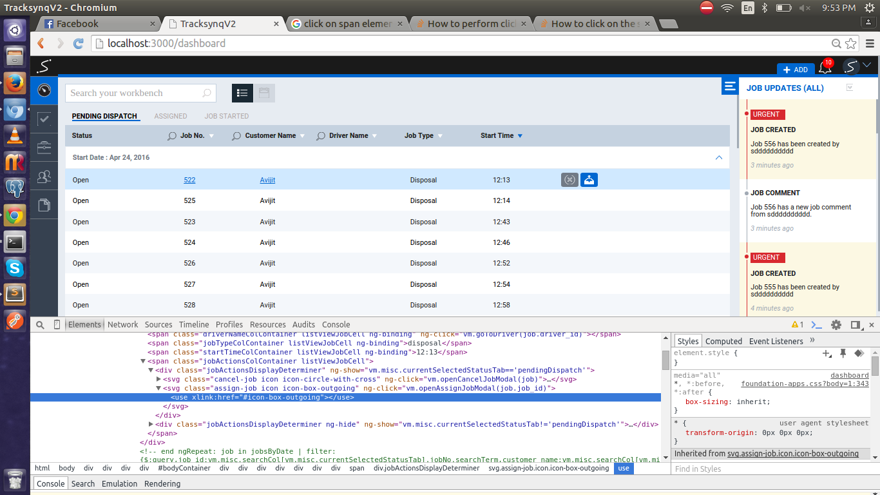
Task: Open the user avatar in the header
Action: (851, 66)
